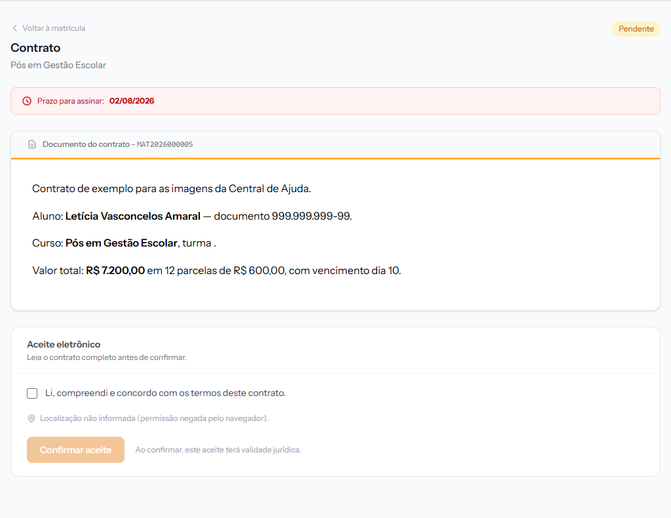671x518 pixels.
Task: Click the location pin icon beside Localização
Action: point(31,418)
